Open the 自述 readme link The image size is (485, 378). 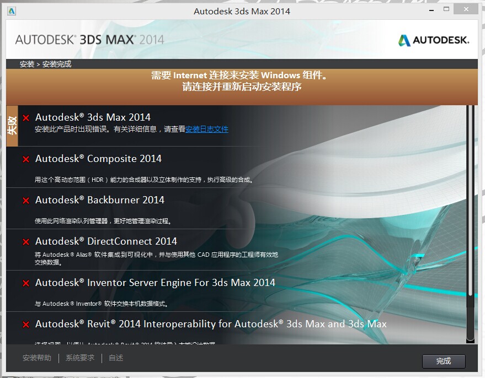click(116, 358)
